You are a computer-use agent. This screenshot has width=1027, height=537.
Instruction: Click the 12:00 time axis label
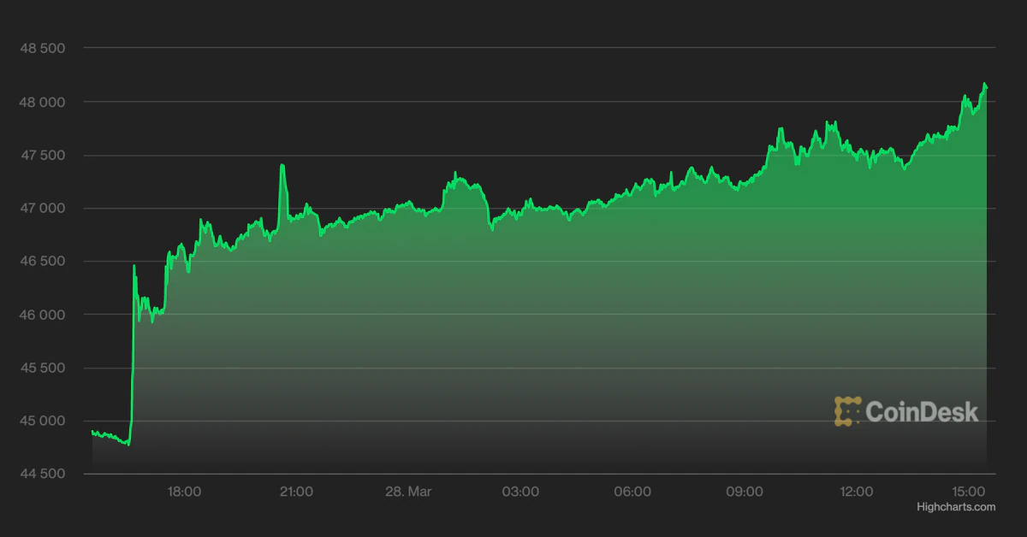[x=857, y=492]
